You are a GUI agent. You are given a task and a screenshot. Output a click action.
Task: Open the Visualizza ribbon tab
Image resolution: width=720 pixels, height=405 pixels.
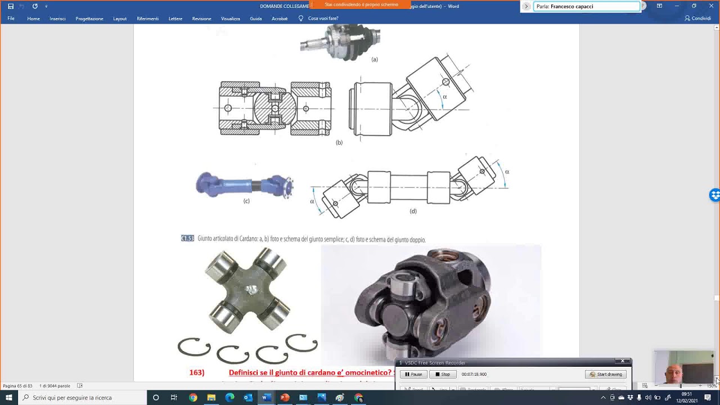[230, 19]
